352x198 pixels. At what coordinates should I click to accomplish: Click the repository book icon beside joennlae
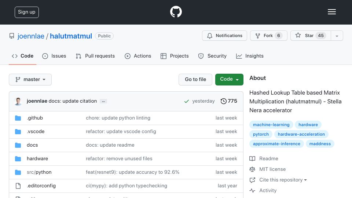[x=12, y=36]
